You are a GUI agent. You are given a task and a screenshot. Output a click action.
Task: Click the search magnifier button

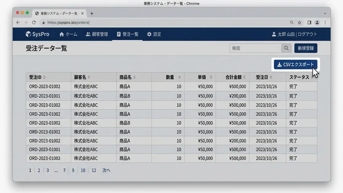click(x=286, y=48)
